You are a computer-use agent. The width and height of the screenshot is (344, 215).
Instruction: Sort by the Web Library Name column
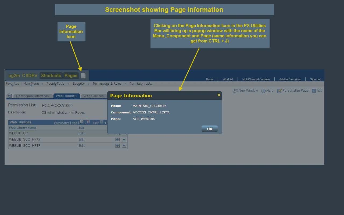coord(22,127)
